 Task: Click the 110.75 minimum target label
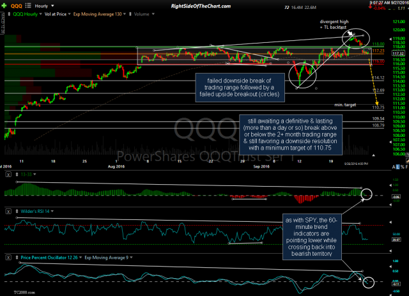(378, 107)
